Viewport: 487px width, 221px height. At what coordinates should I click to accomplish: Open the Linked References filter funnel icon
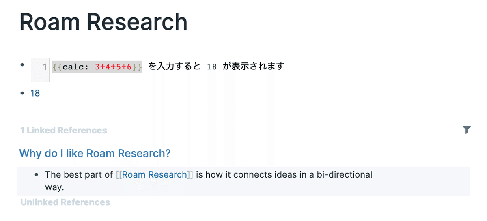tap(467, 130)
